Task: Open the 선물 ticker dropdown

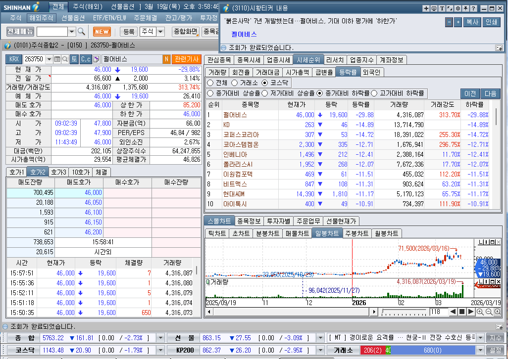Action: (320, 338)
